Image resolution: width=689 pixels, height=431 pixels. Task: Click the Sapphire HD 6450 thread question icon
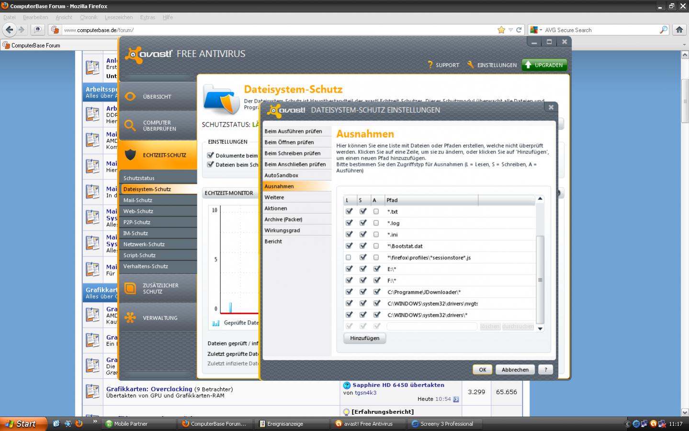tap(347, 385)
